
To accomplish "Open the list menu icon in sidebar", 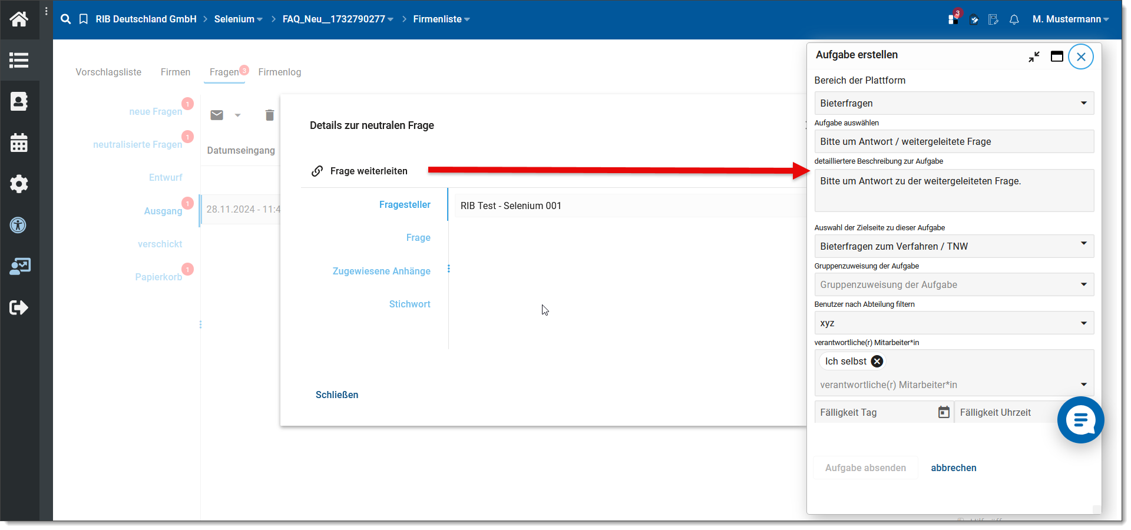I will (19, 60).
